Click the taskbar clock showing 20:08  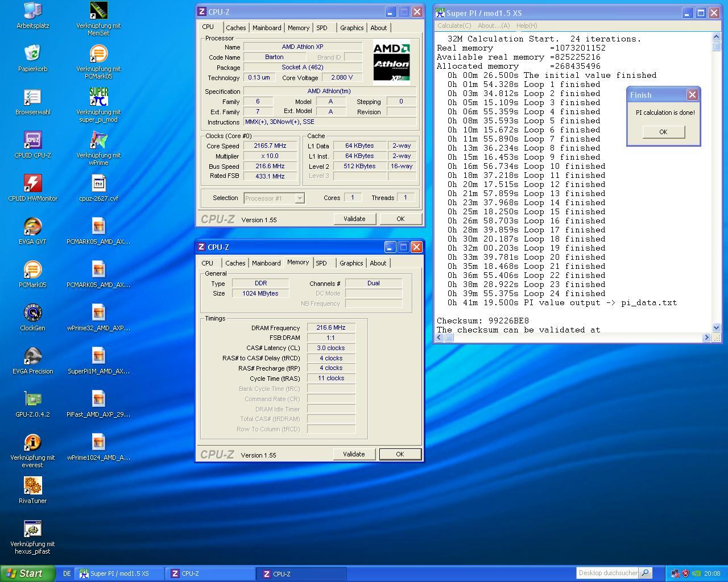(712, 573)
